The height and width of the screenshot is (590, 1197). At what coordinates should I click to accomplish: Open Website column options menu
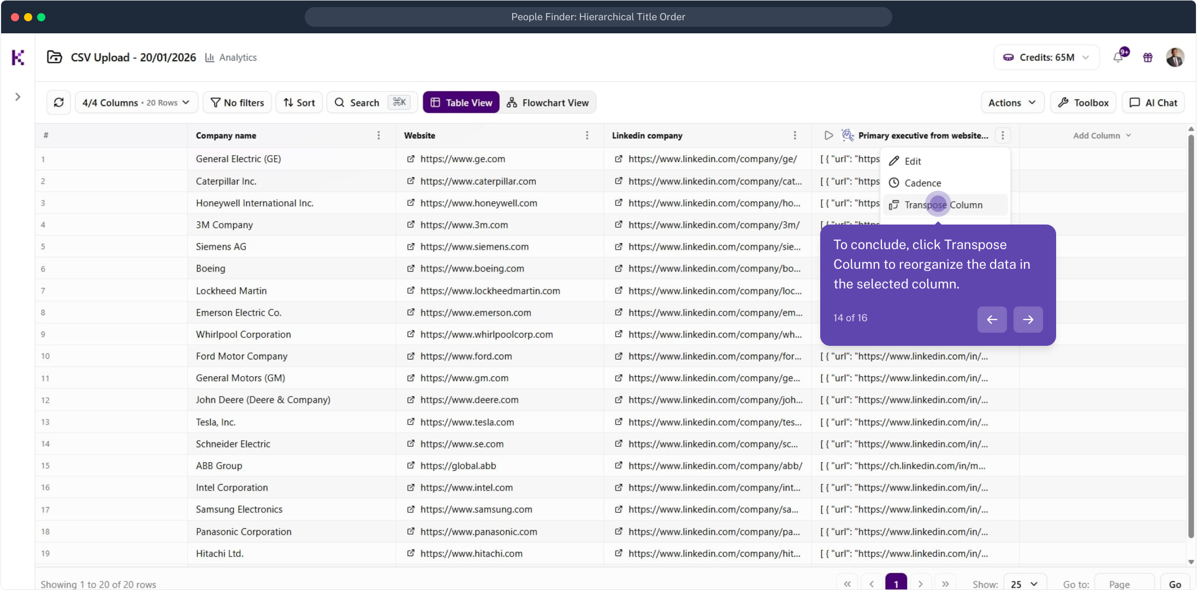coord(587,135)
